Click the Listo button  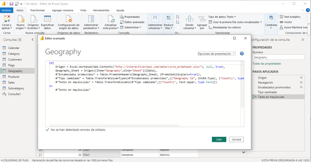point(219,139)
